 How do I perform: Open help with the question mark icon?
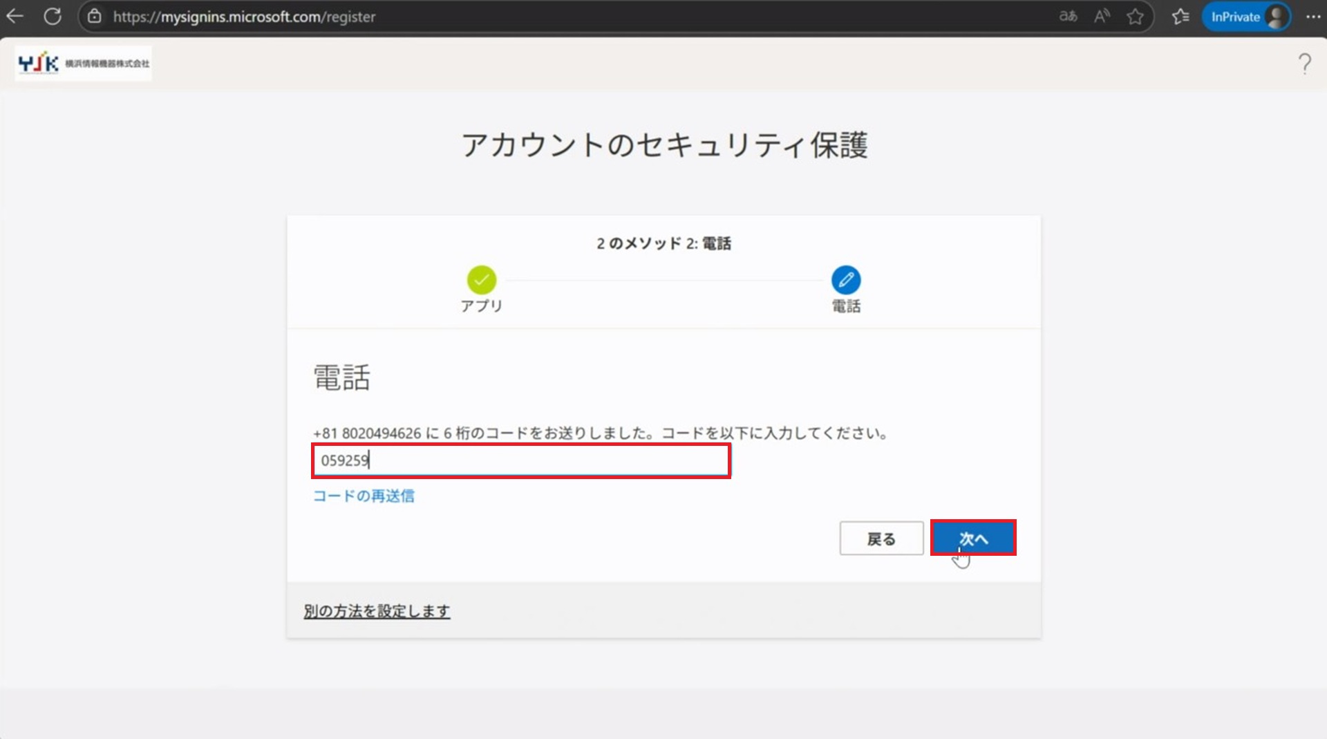[x=1304, y=64]
